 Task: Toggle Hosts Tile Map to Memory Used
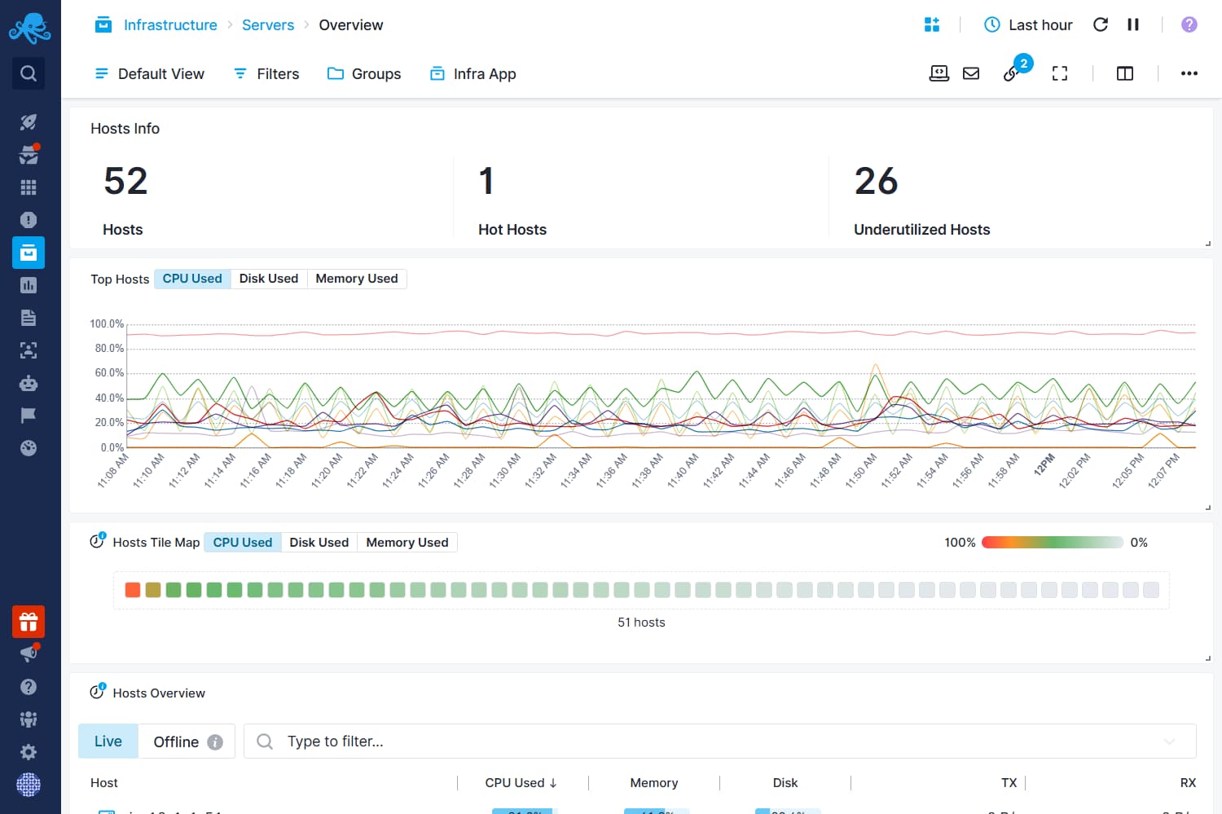point(407,543)
